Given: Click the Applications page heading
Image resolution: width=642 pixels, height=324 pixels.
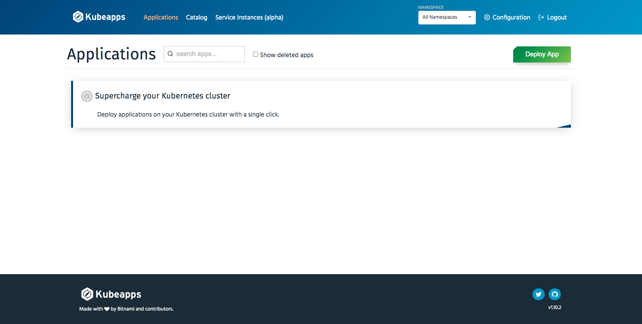Looking at the screenshot, I should point(111,54).
